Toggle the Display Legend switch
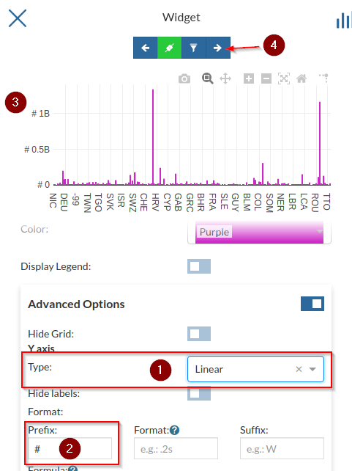The width and height of the screenshot is (352, 471). (199, 266)
